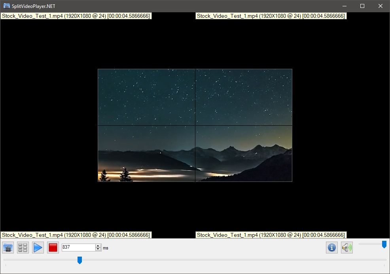The image size is (390, 274).
Task: Open the info (i) icon
Action: (332, 248)
